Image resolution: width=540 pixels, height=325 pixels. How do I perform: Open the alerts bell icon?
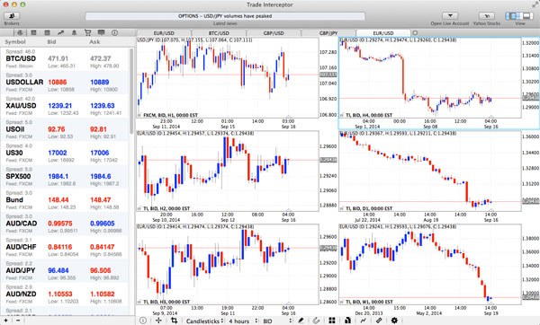74,32
